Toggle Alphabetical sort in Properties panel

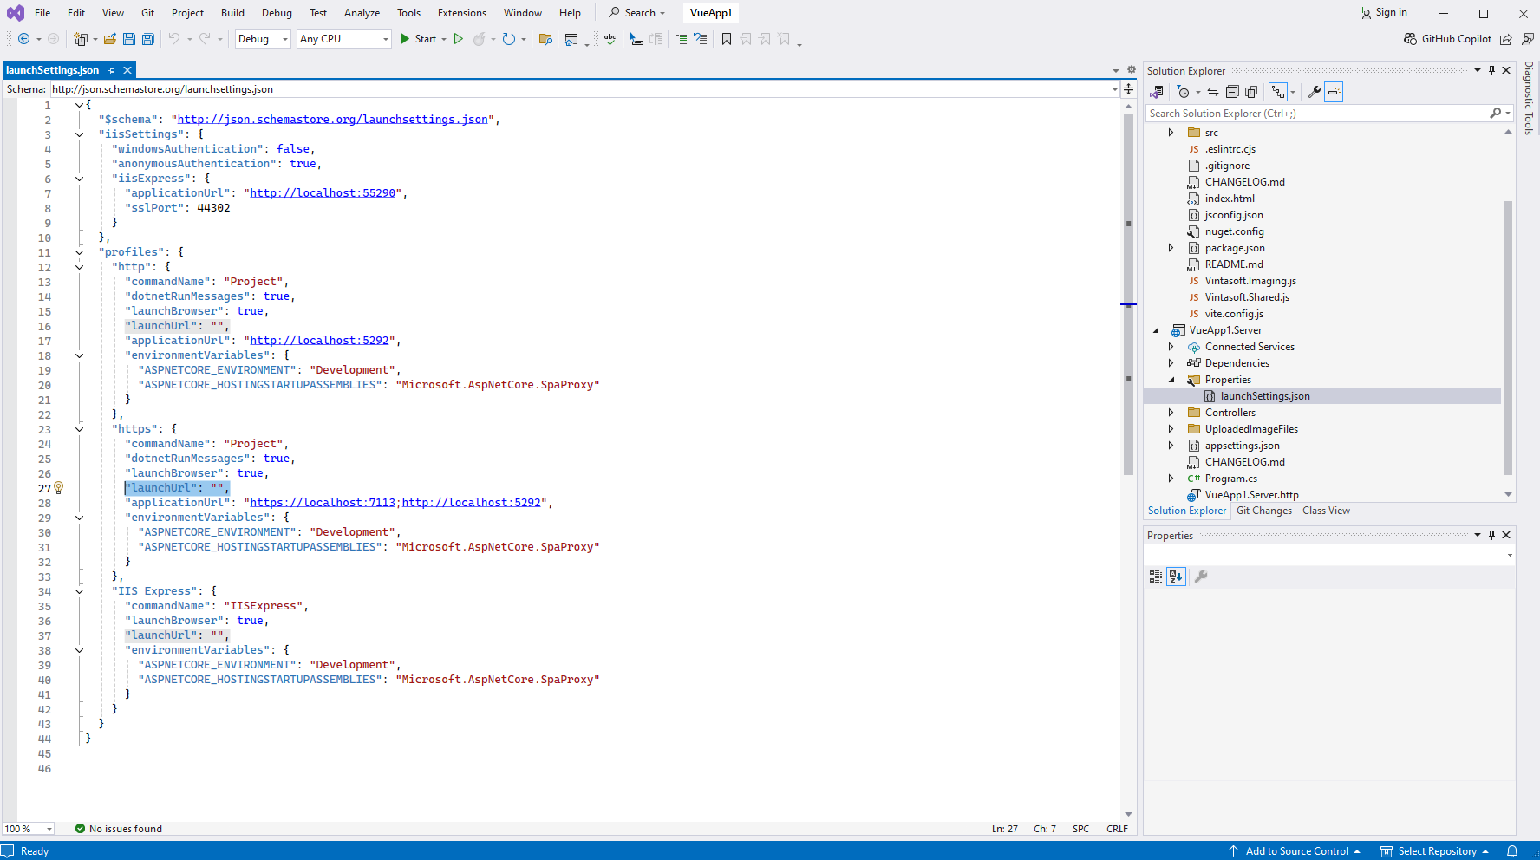1176,577
